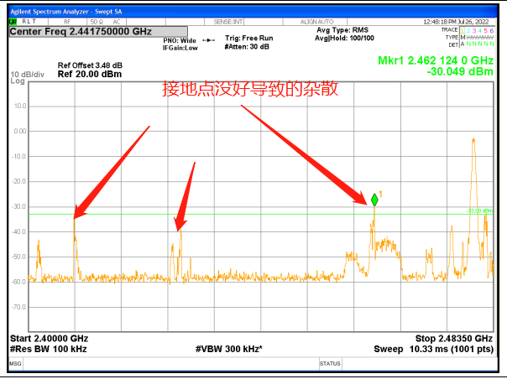Click the 'Ref 20.00 dBm' reference level
The height and width of the screenshot is (379, 507).
coord(90,74)
